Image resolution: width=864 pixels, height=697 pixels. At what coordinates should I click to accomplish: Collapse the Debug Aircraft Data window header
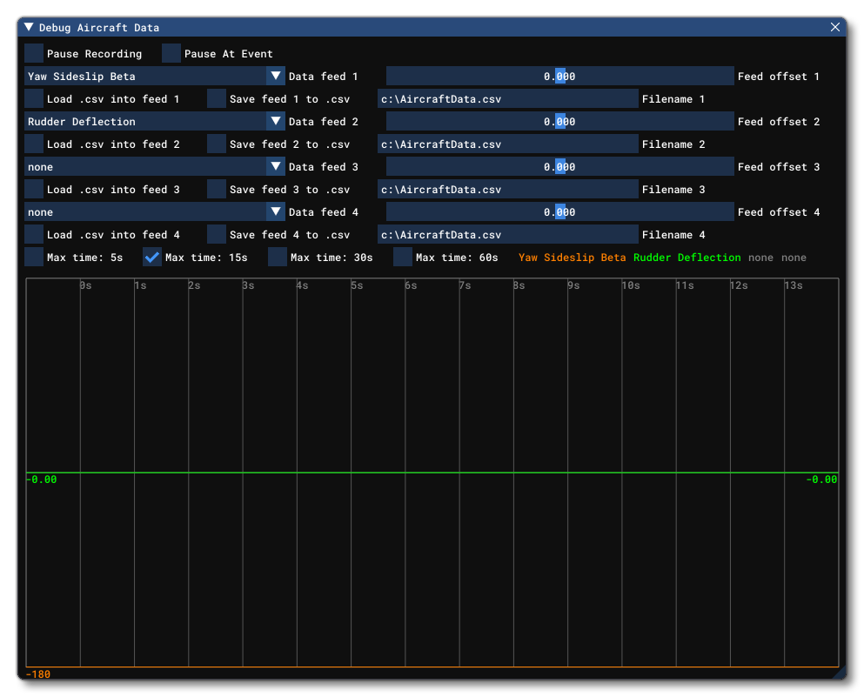pyautogui.click(x=29, y=27)
